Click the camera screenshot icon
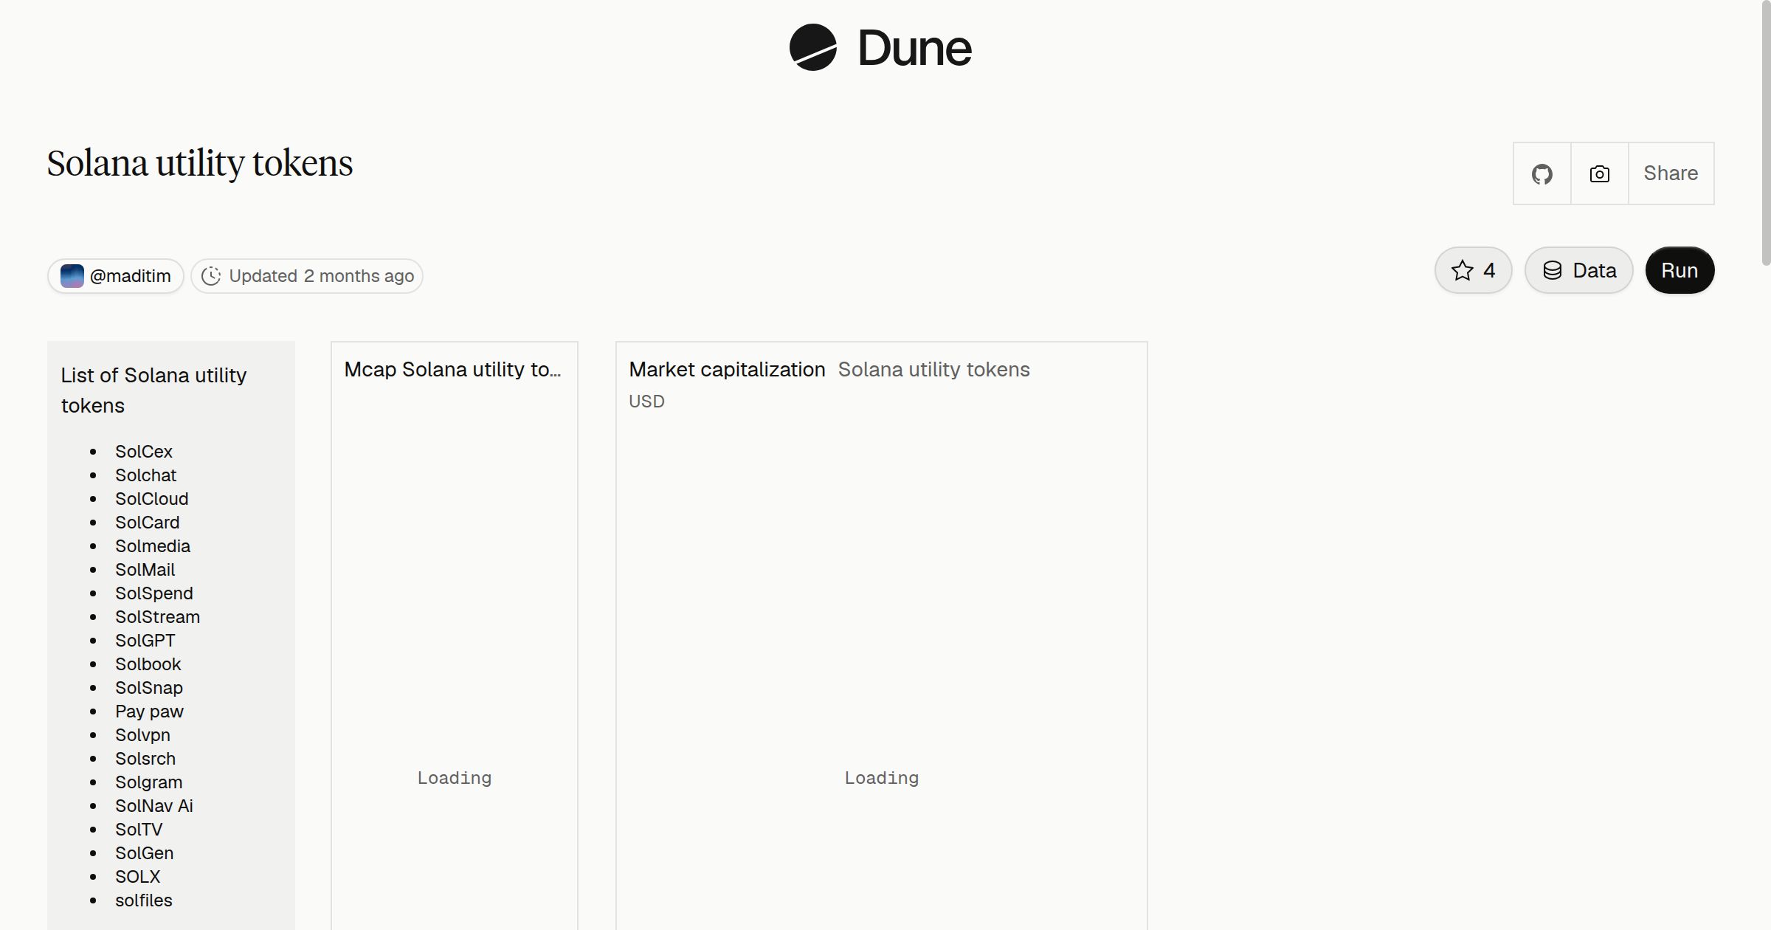Viewport: 1771px width, 930px height. (1599, 173)
